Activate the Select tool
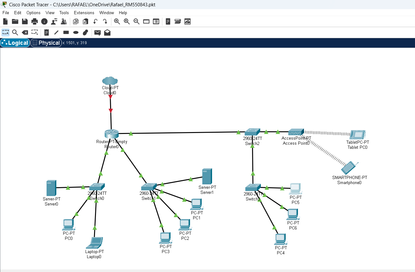Viewport: 415px width, 272px height. click(5, 32)
